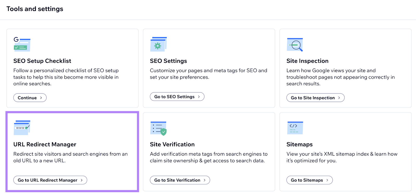The image size is (416, 195).
Task: Click the Sitemaps code icon
Action: tap(295, 128)
